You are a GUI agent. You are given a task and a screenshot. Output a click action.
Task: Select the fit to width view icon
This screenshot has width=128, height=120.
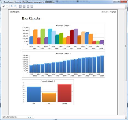pos(24,6)
